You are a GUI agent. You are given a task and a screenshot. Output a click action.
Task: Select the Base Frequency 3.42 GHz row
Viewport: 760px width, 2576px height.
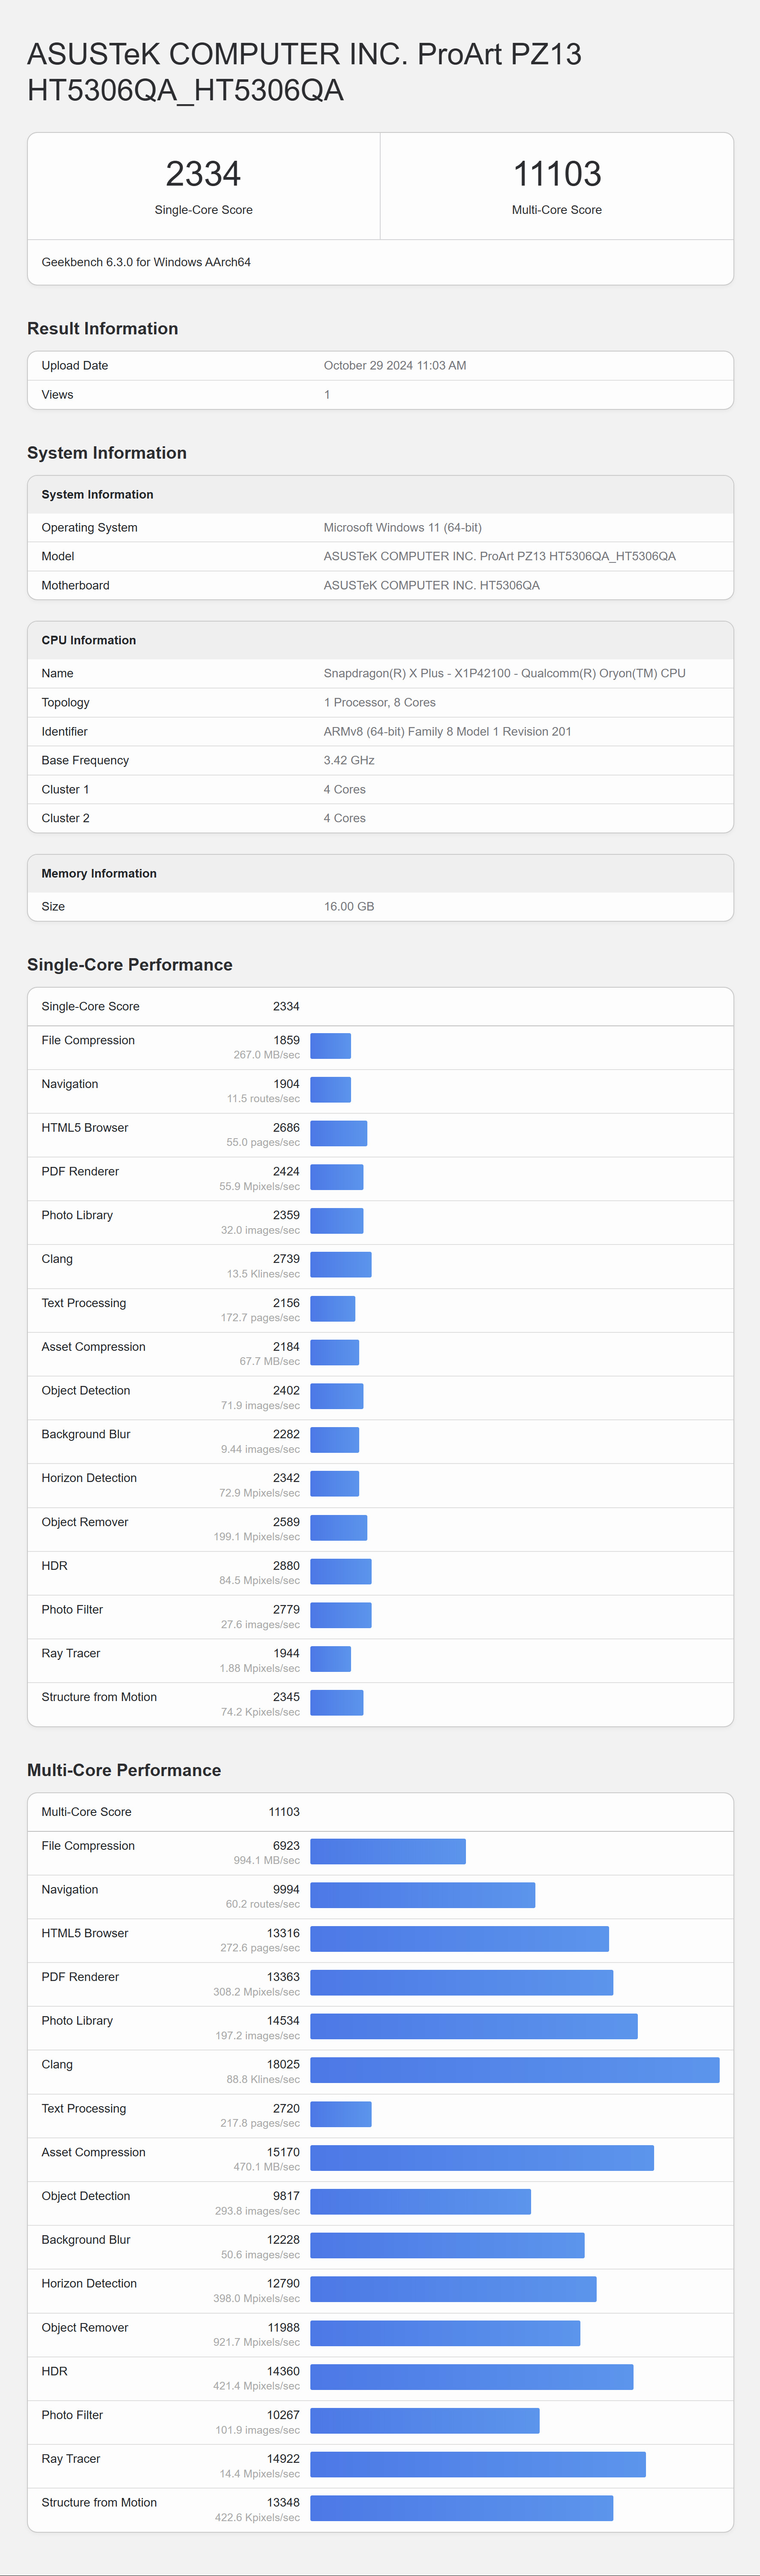tap(380, 761)
